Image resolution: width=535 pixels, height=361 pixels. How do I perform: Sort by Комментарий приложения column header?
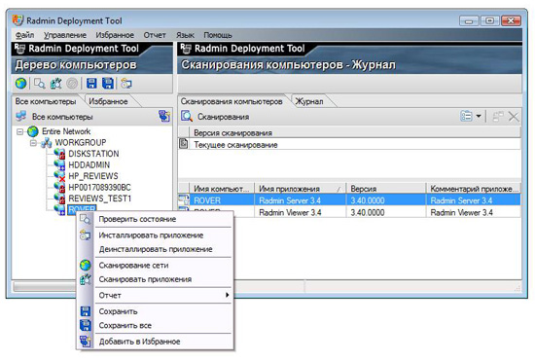click(474, 189)
